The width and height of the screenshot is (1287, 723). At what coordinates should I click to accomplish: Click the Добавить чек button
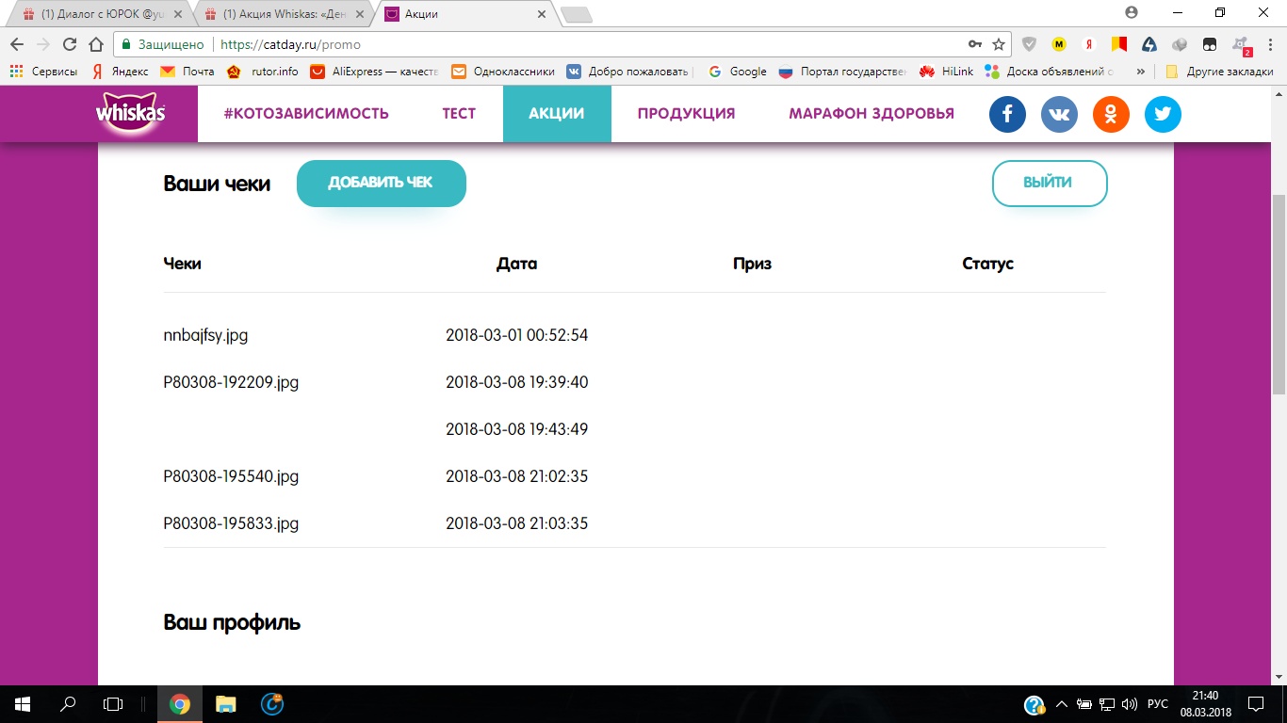click(x=381, y=183)
